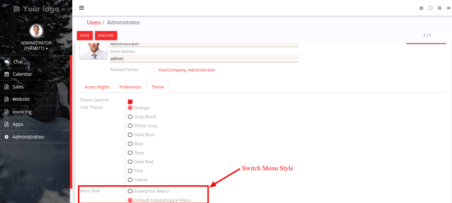The width and height of the screenshot is (452, 203).
Task: Select the Pink user theme
Action: coord(130,171)
